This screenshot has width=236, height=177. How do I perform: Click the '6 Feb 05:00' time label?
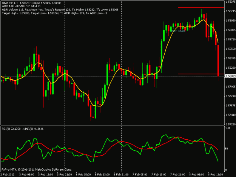(83, 174)
